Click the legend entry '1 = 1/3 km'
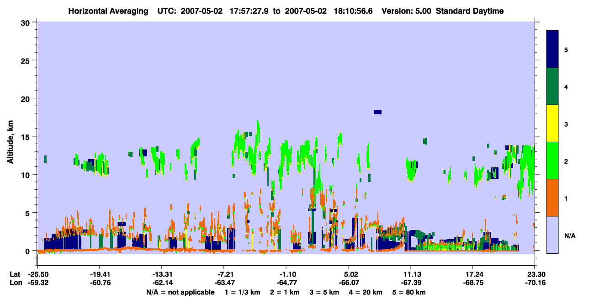Screen dimensions: 594x305 (242, 292)
